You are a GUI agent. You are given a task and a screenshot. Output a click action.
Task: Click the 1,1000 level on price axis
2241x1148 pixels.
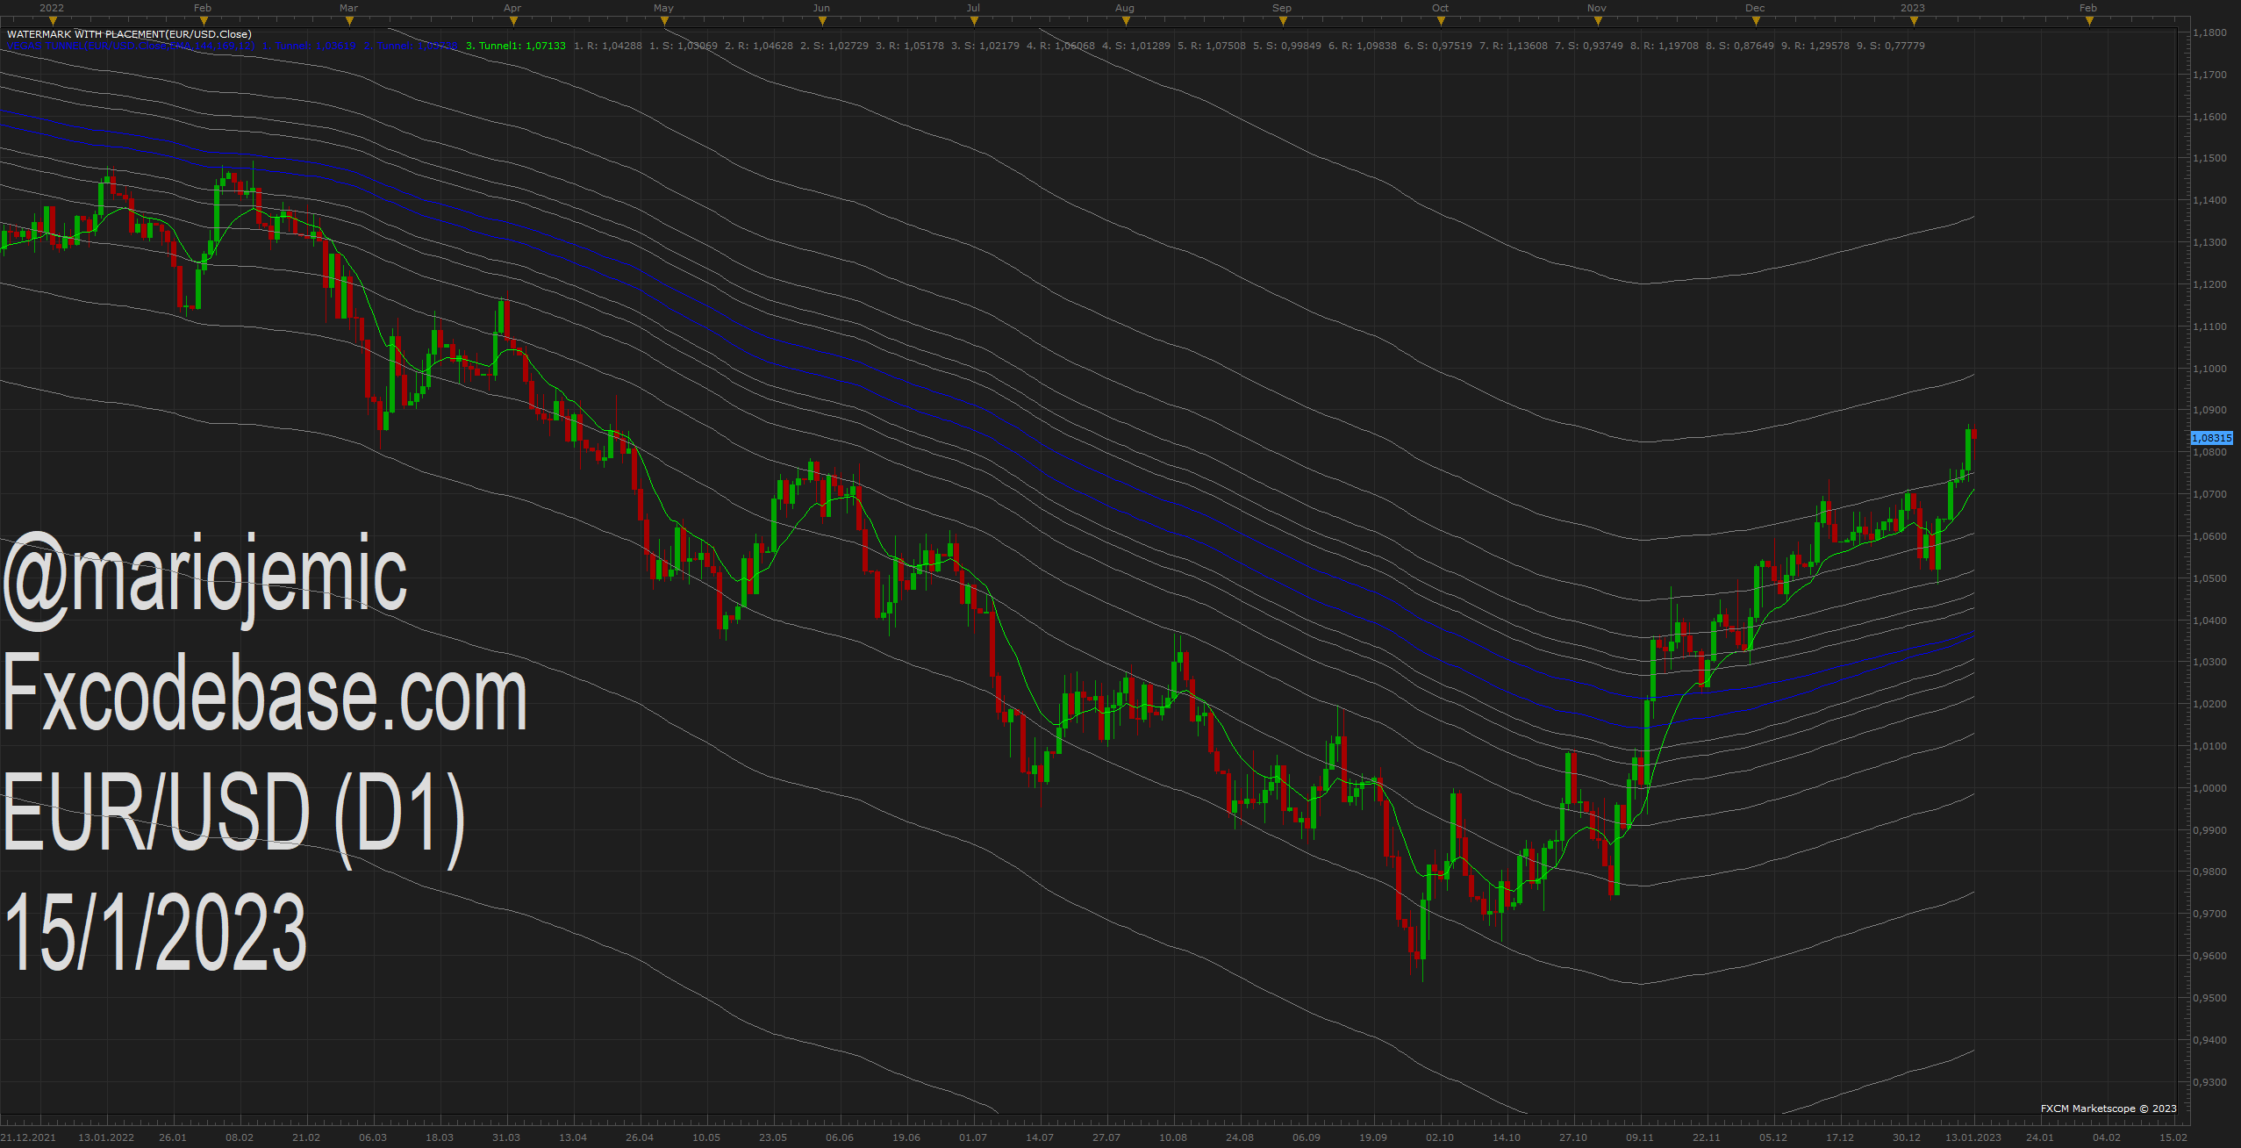pos(2209,369)
